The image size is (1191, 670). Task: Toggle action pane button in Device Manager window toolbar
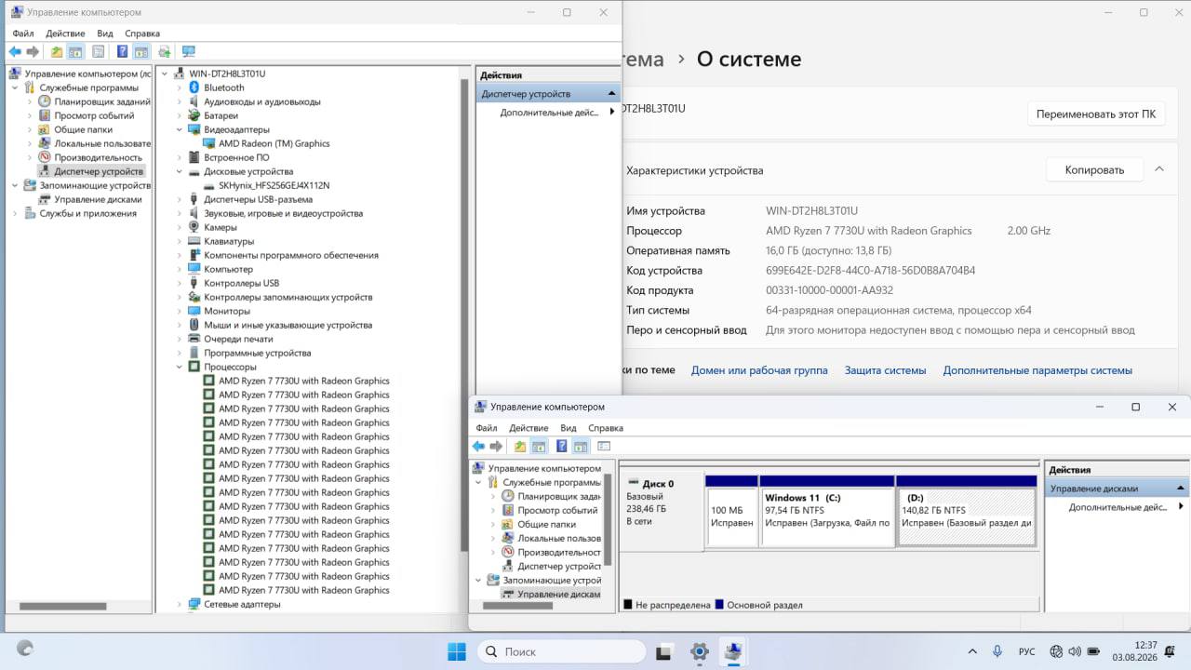click(x=141, y=52)
